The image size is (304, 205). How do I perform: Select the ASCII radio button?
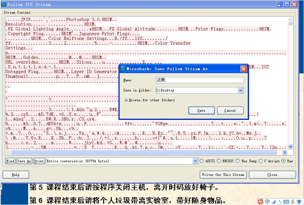click(x=202, y=161)
